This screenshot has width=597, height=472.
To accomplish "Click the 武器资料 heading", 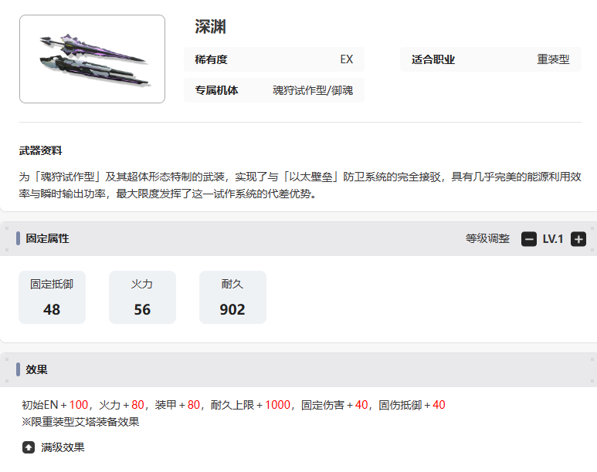I will [x=40, y=150].
